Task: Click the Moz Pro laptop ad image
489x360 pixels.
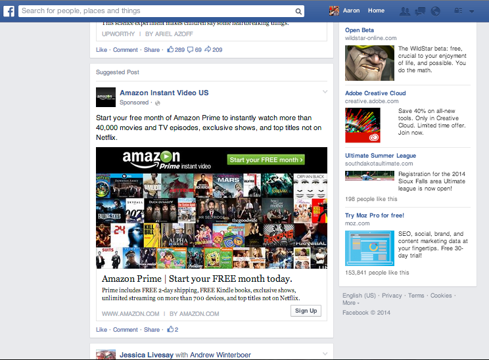Action: pyautogui.click(x=369, y=248)
